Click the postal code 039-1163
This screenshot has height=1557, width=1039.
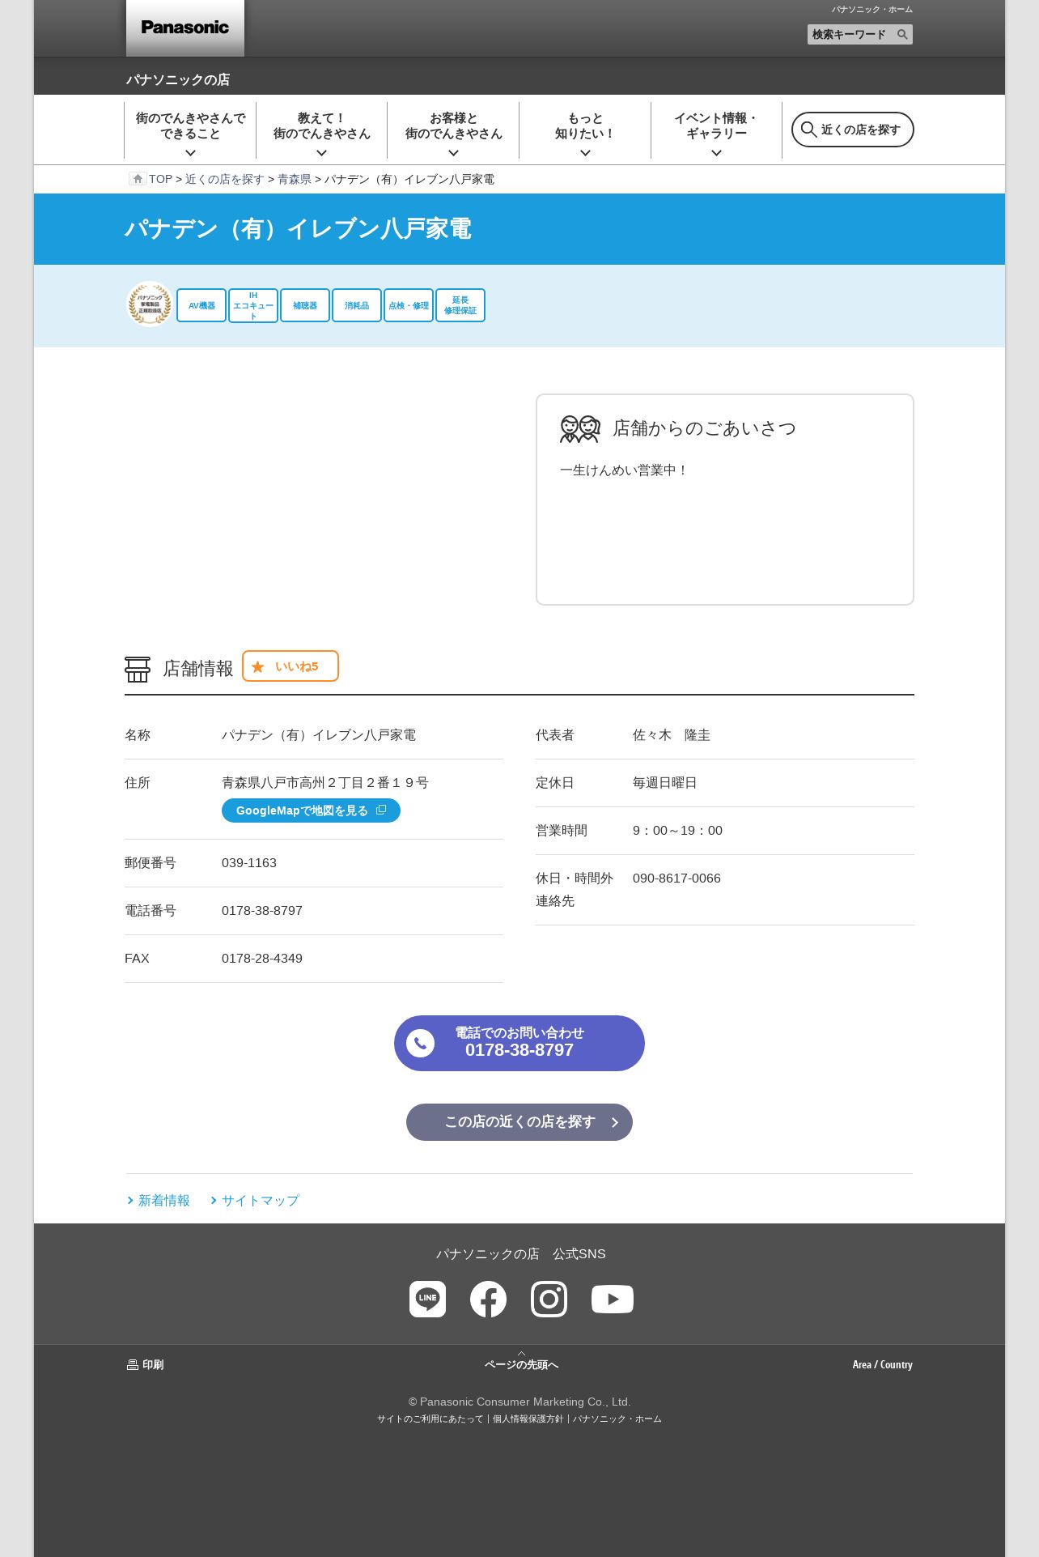click(x=249, y=863)
